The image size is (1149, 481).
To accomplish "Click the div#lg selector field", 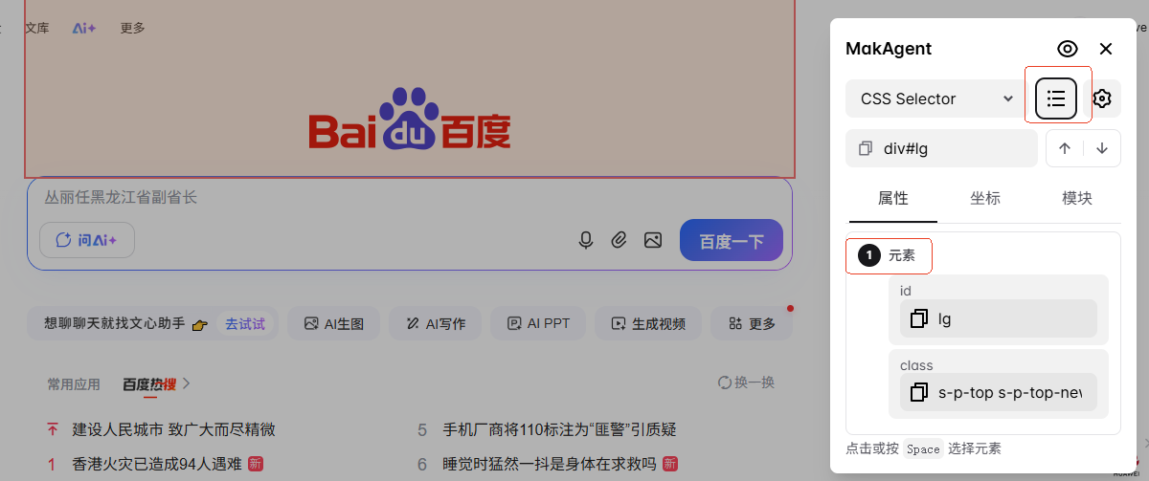I will [x=941, y=148].
